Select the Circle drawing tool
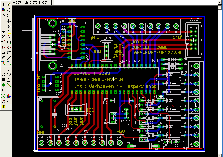Viewport: 223px width, 157px height. [3, 74]
